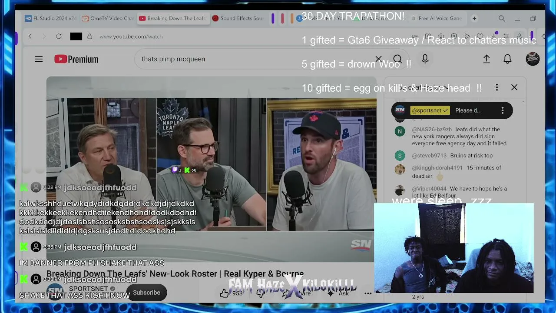Click the Ask button under the video
The height and width of the screenshot is (313, 556).
[x=339, y=293]
